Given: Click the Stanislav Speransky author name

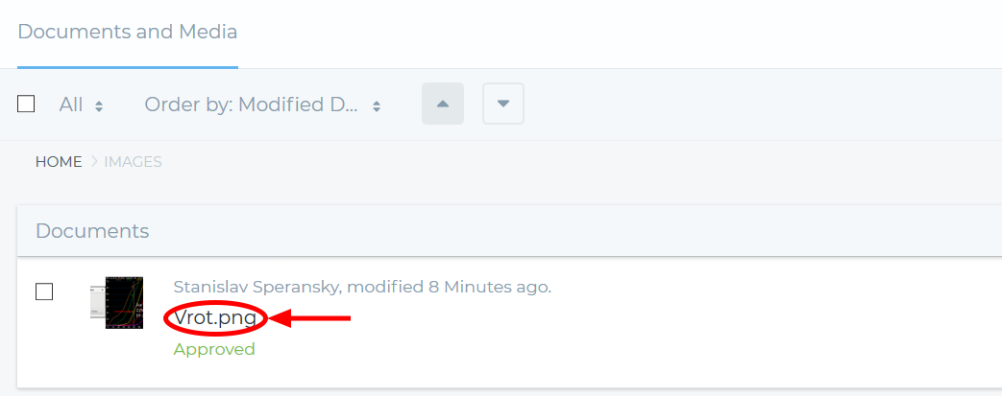Looking at the screenshot, I should tap(256, 287).
